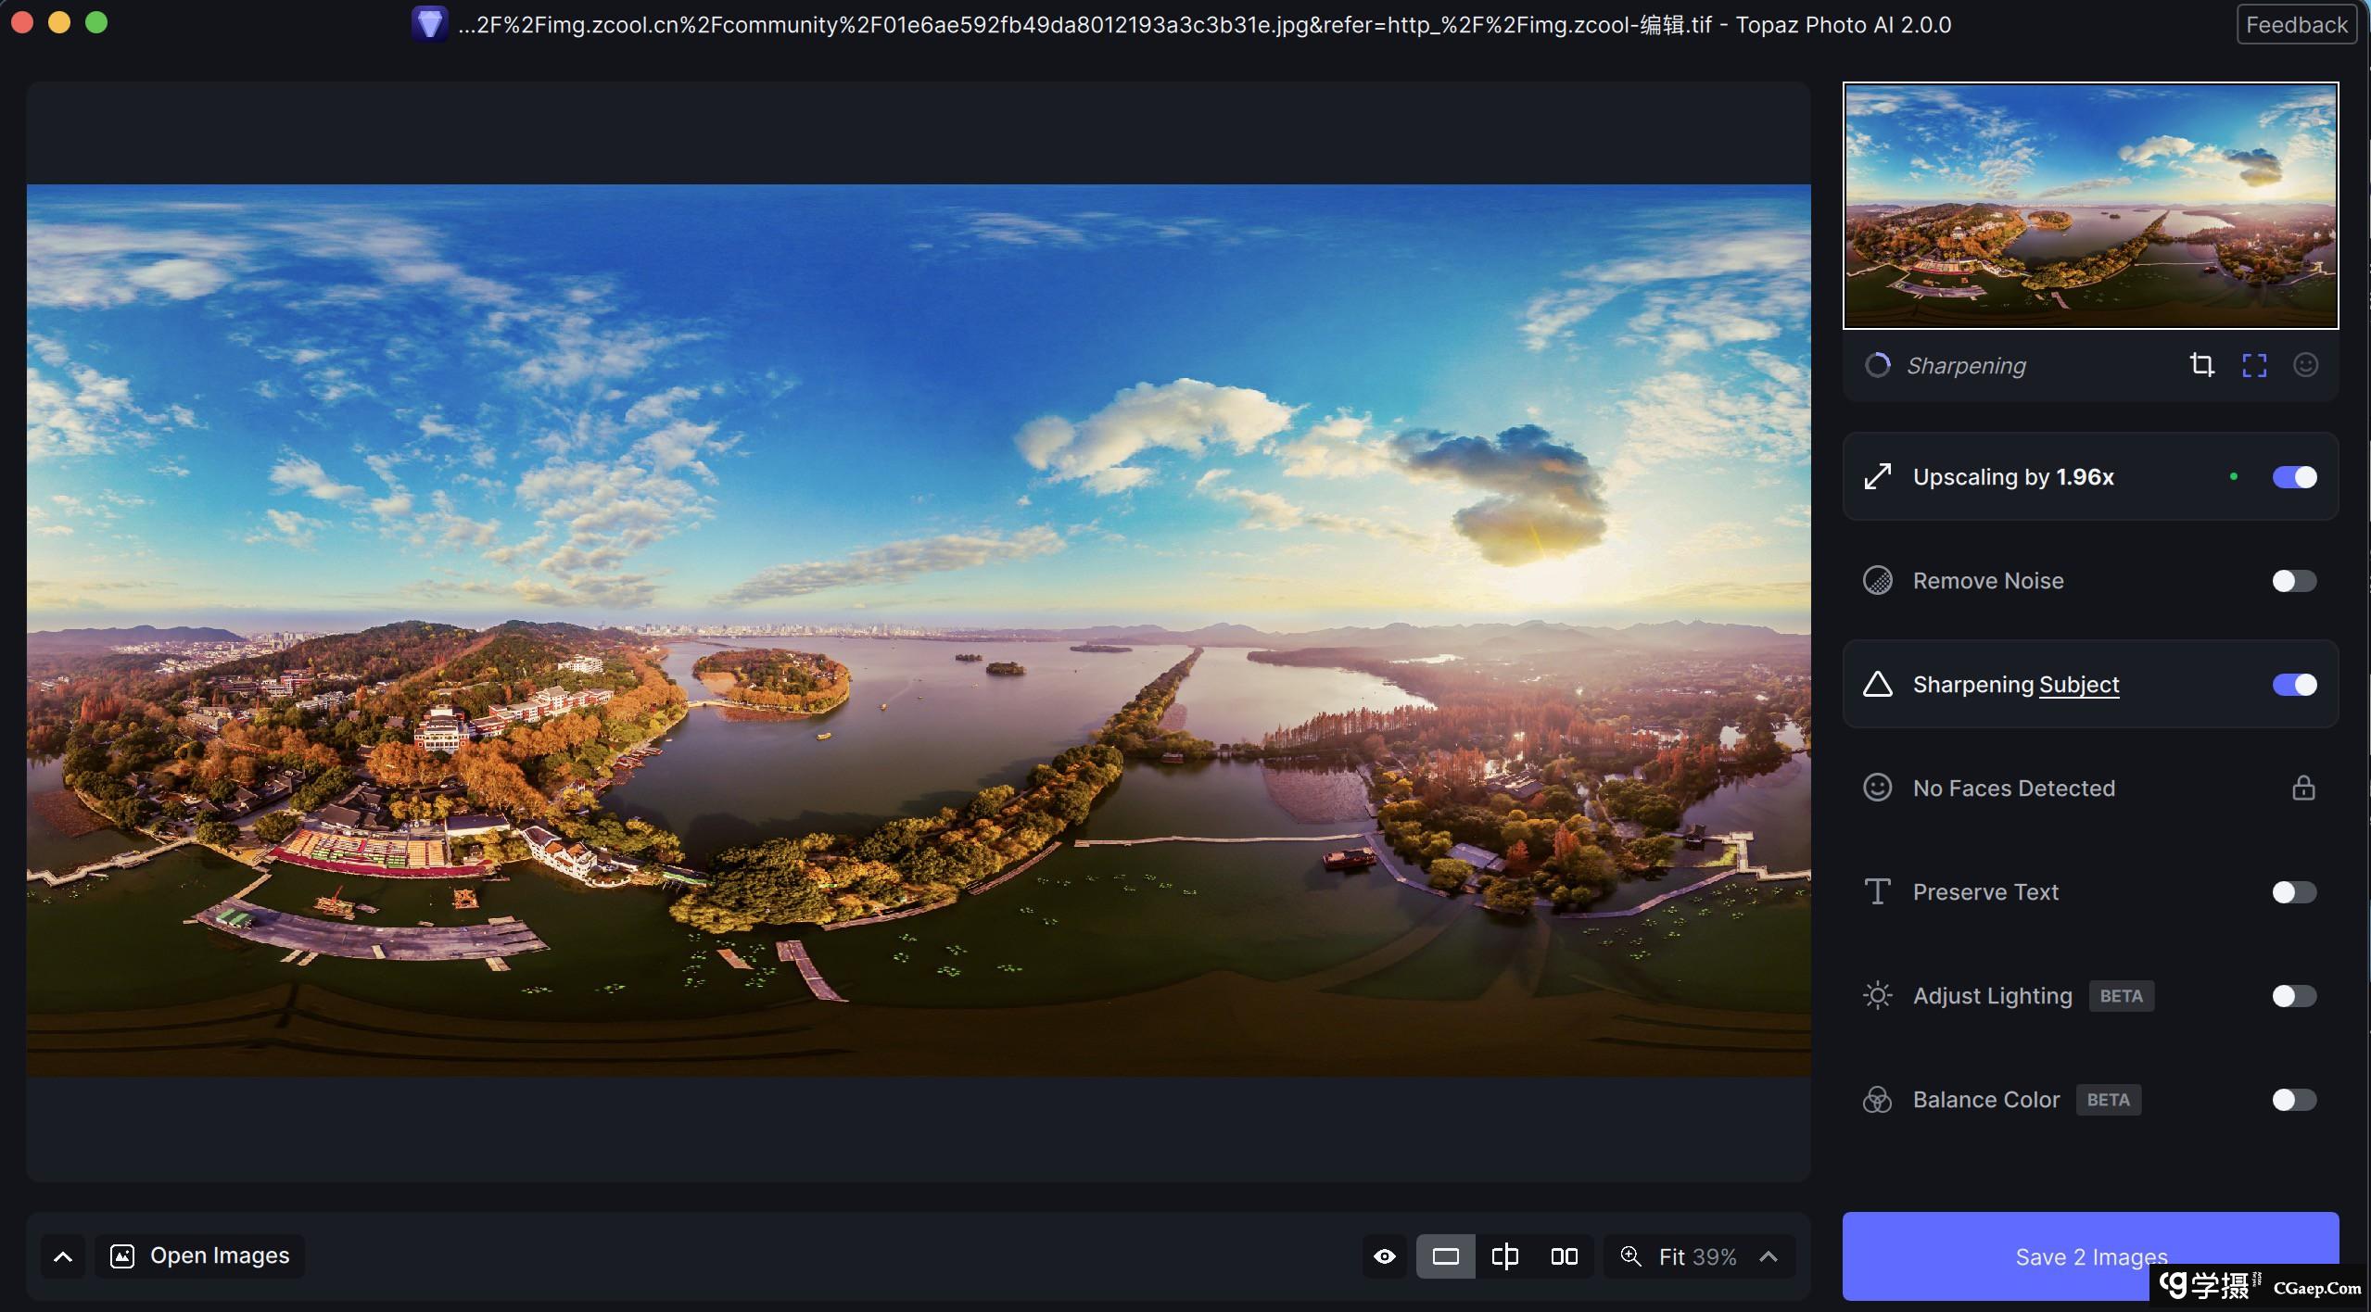
Task: Open the Feedback button
Action: tap(2296, 25)
